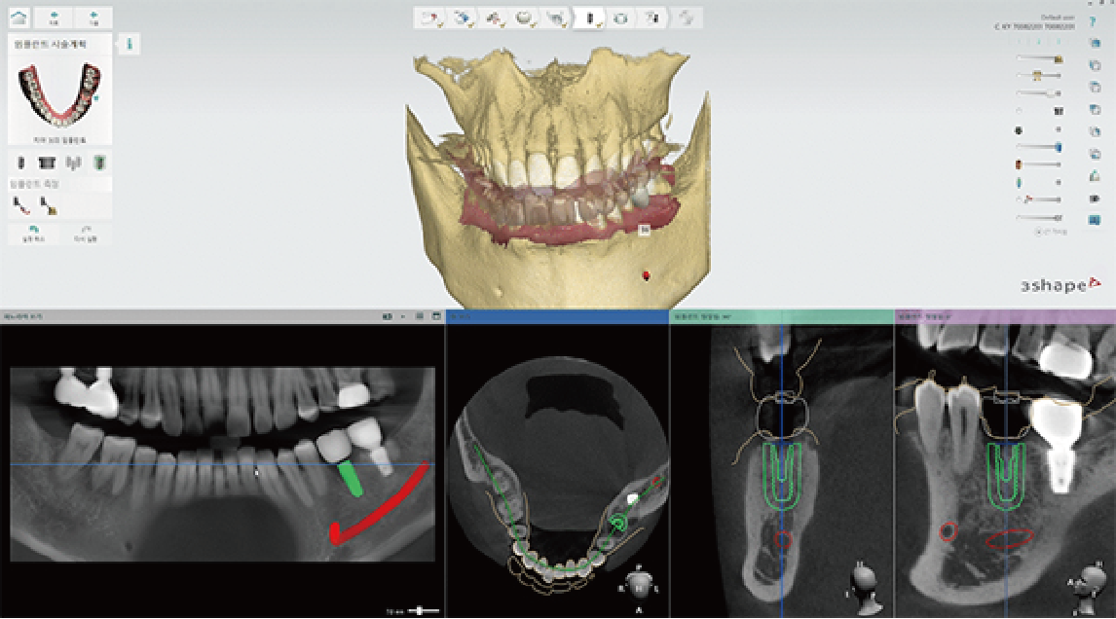Adjust the bottom slider in visibility panel
The width and height of the screenshot is (1116, 619).
1039,218
